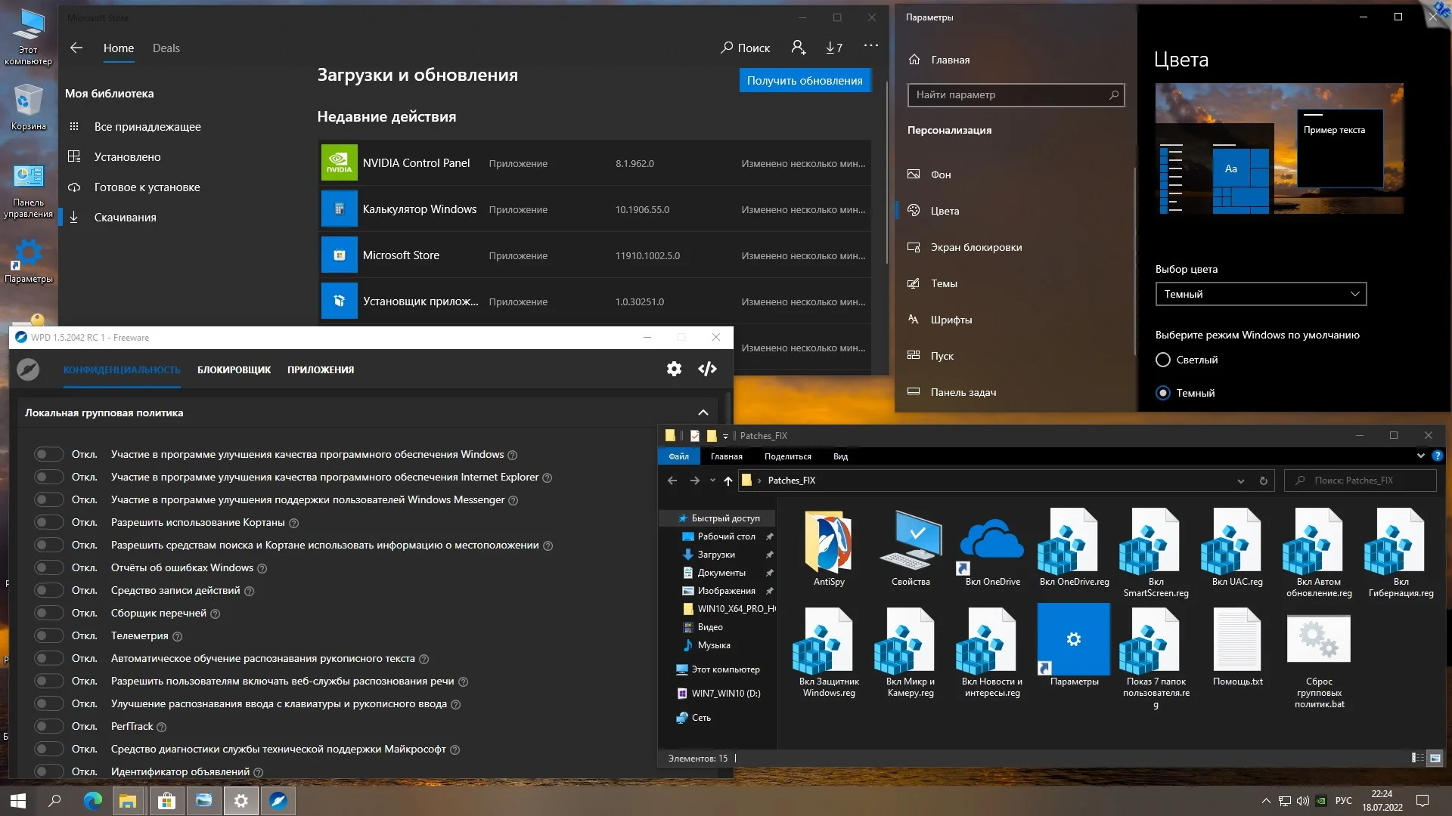Go up one folder in Explorer

pos(728,481)
